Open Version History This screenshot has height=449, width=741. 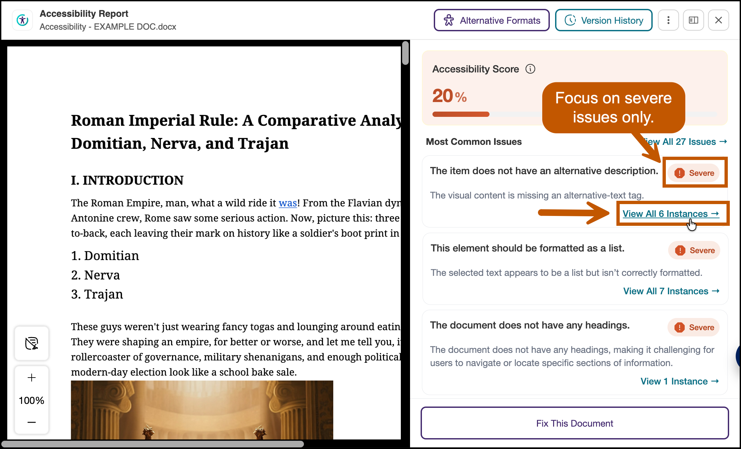point(604,20)
